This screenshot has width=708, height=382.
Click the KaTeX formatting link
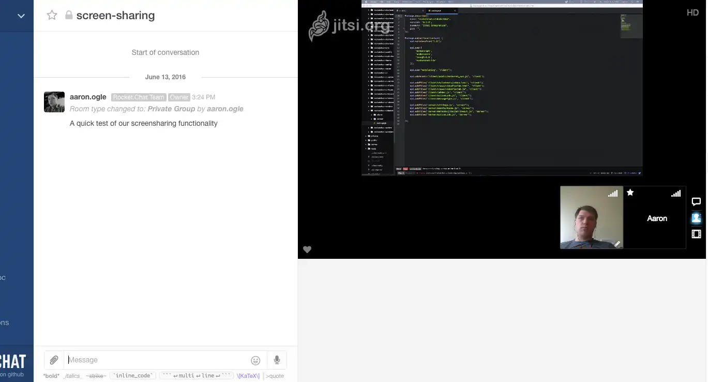(x=248, y=376)
